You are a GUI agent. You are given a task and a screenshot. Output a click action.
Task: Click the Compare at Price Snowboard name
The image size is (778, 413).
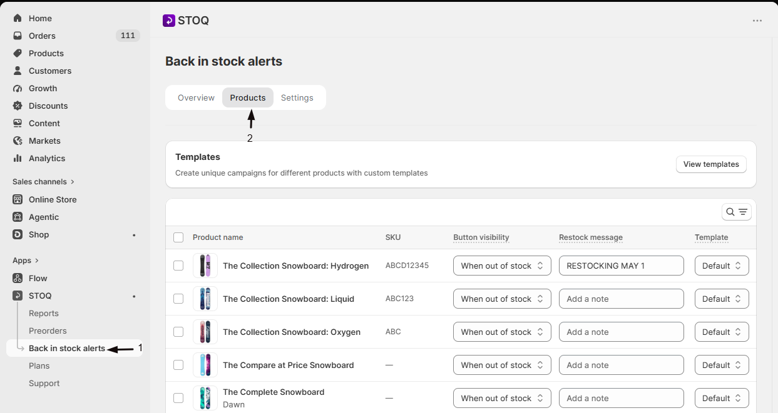[289, 365]
